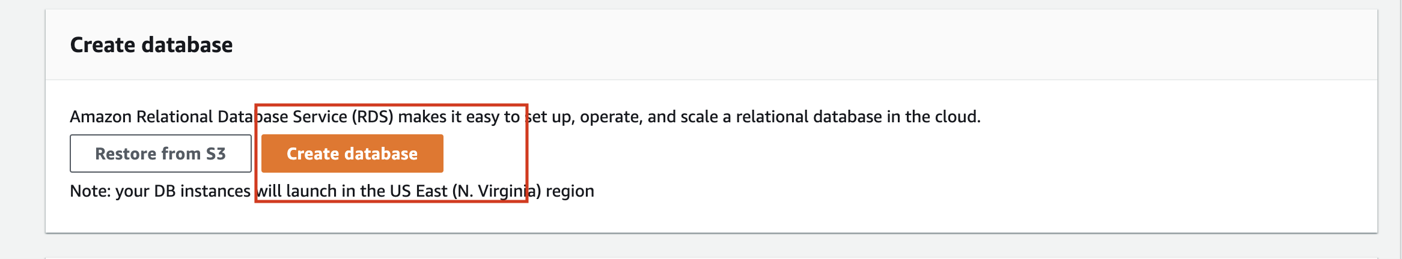The height and width of the screenshot is (259, 1402).
Task: Click the words relational database near sentence end
Action: pos(809,116)
